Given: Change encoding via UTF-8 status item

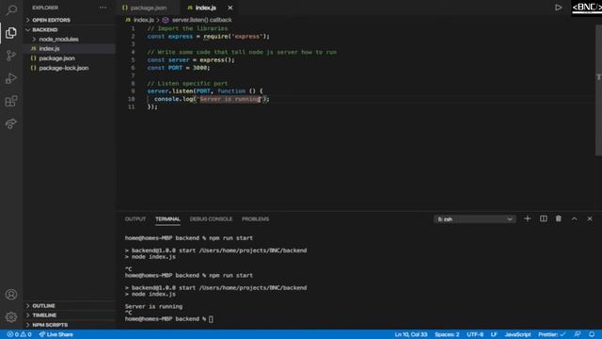Looking at the screenshot, I should 475,334.
